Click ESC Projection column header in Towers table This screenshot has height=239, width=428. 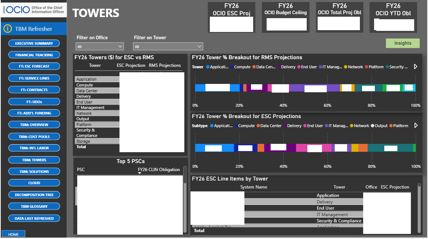(x=131, y=65)
